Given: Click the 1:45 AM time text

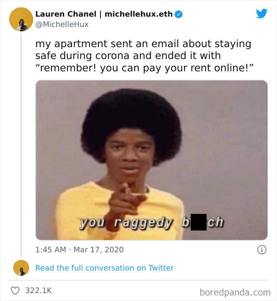Looking at the screenshot, I should pyautogui.click(x=51, y=250).
